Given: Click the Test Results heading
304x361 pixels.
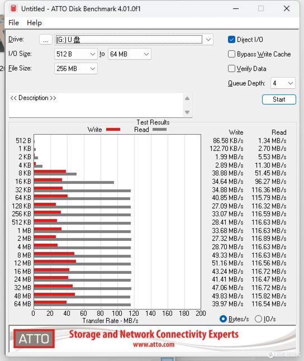Looking at the screenshot, I should [153, 122].
